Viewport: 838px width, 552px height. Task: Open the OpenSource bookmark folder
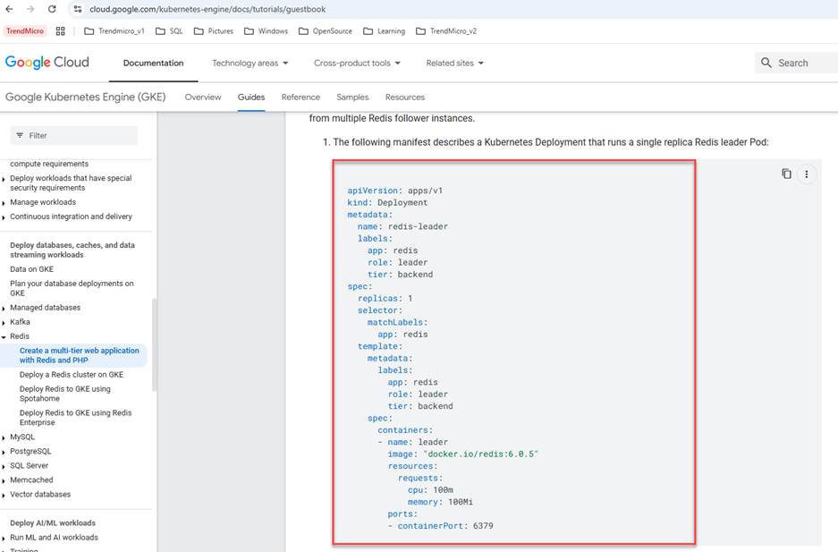coord(326,31)
